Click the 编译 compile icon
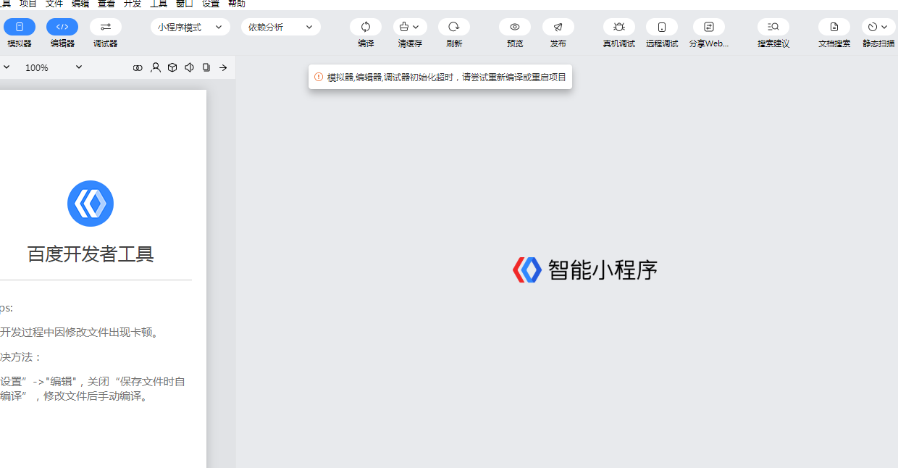Screen dimensions: 898x468 (366, 27)
